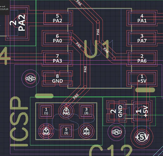This screenshot has width=163, height=156.
Task: Select C12 pad 2 GND
Action: pos(116,111)
